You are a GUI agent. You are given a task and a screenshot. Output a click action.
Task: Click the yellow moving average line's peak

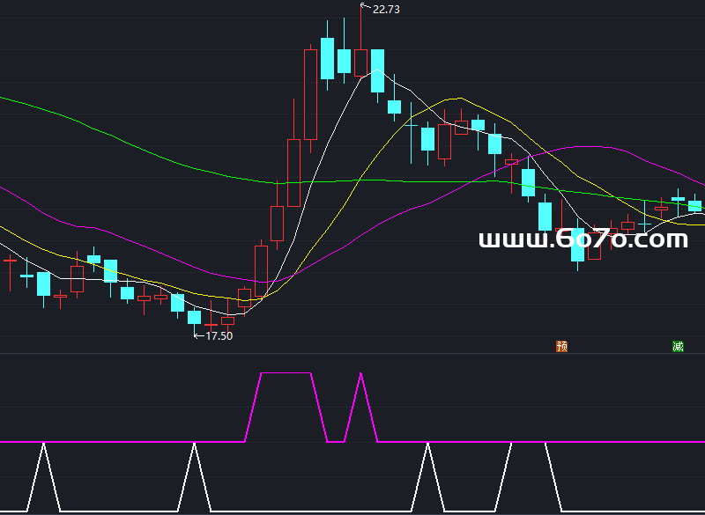click(x=456, y=99)
